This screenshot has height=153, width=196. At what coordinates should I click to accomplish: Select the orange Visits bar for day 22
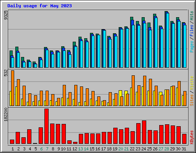[133, 91]
